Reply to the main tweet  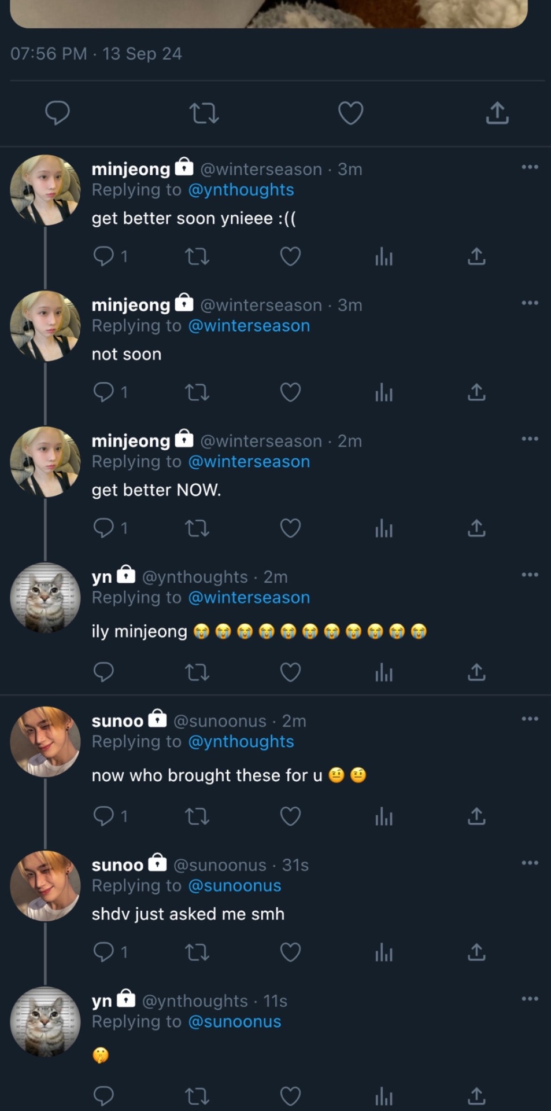click(57, 113)
